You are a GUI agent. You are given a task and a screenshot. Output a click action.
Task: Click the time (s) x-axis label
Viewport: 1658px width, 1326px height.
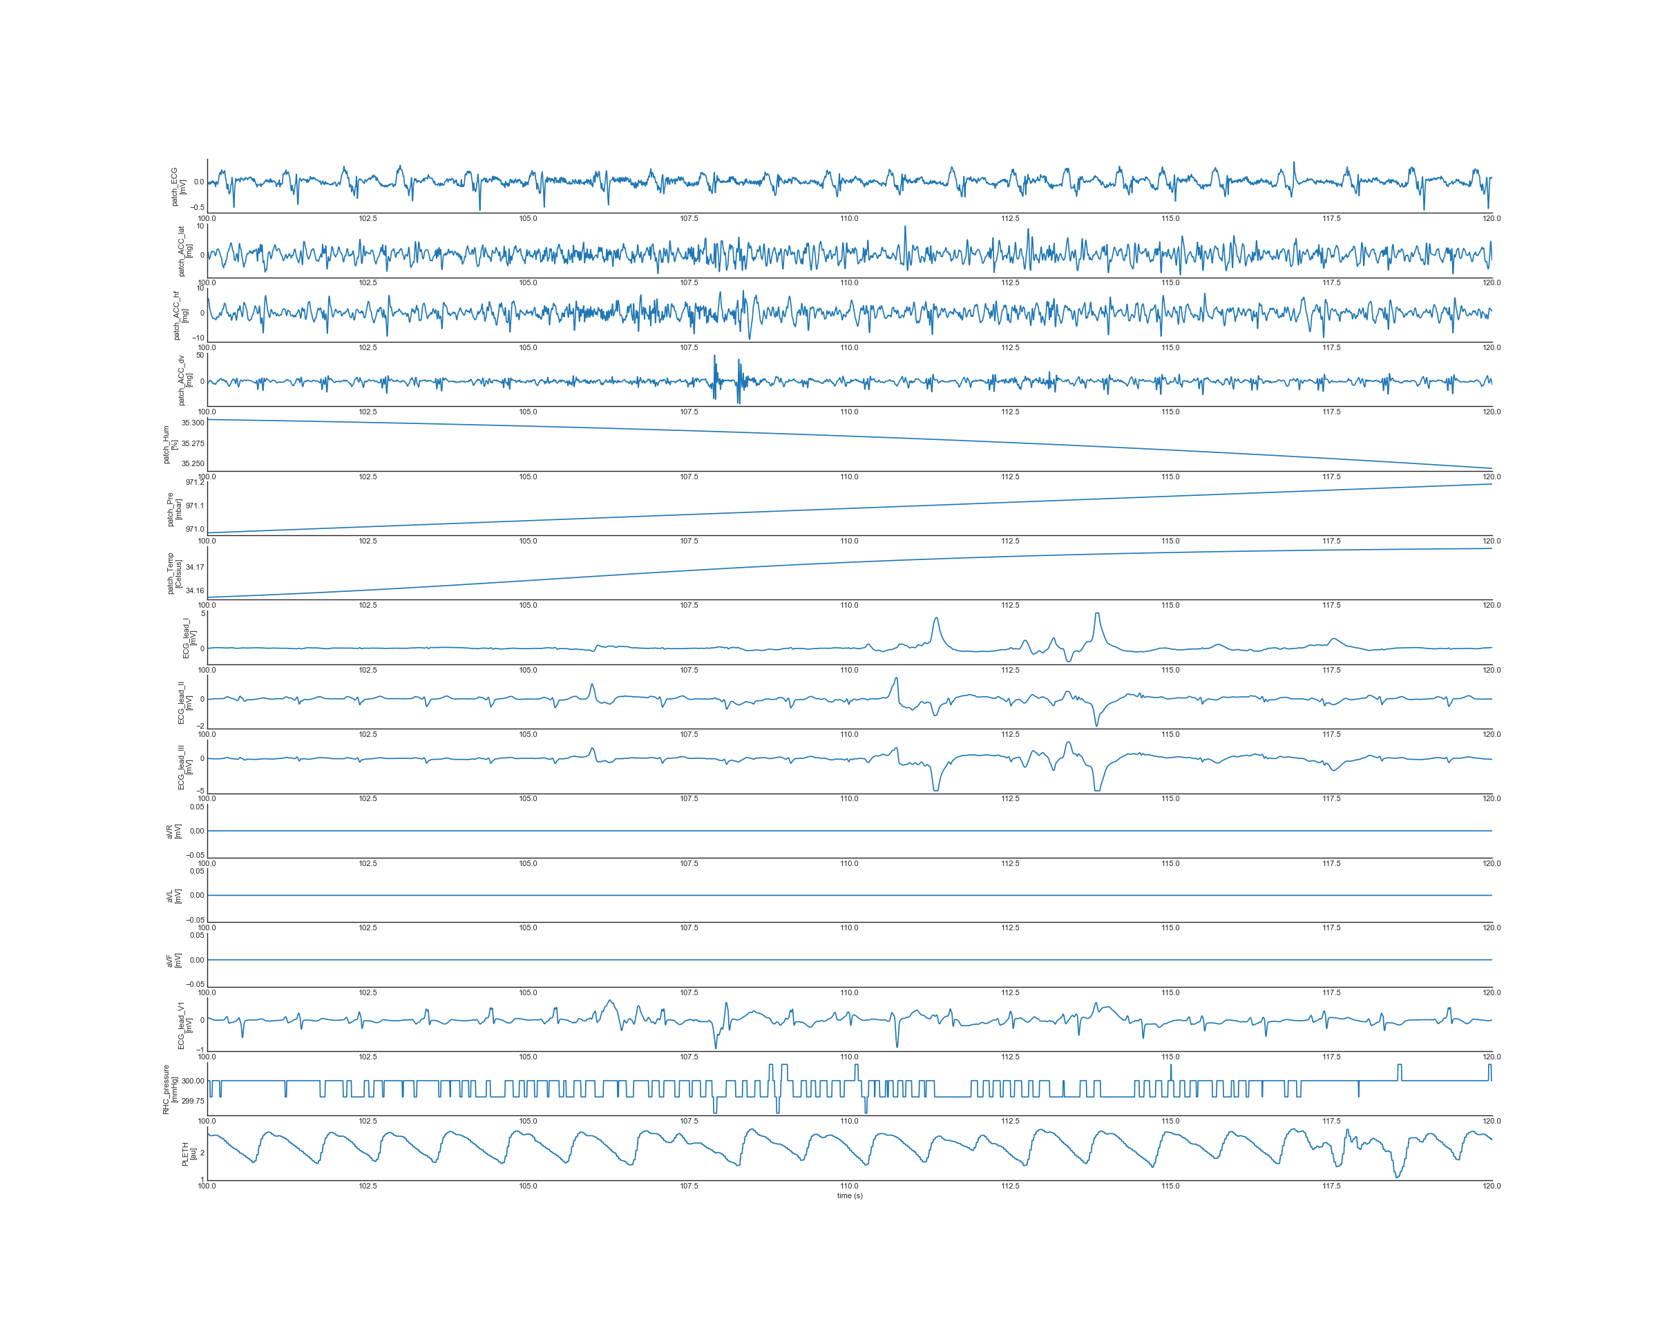[x=850, y=1195]
